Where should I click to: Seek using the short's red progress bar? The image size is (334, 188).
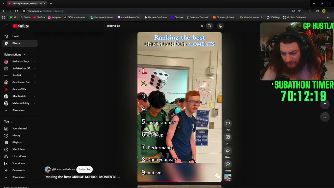point(180,181)
